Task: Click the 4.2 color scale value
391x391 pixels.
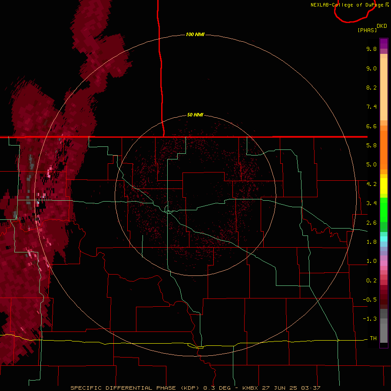Action: click(x=371, y=184)
